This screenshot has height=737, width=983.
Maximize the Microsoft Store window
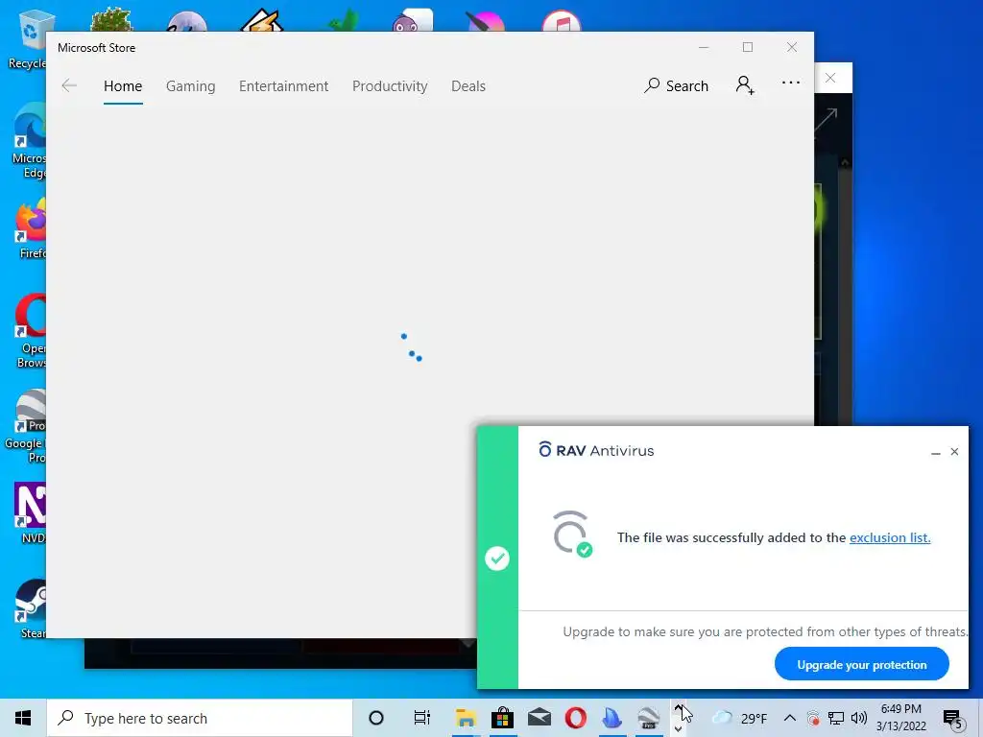click(747, 48)
